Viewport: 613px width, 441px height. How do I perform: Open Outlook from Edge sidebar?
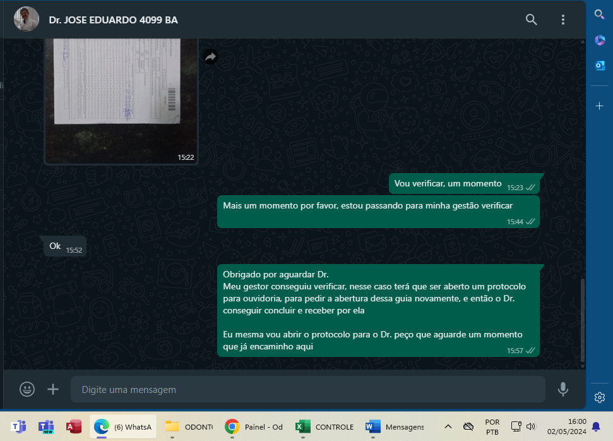pos(600,66)
